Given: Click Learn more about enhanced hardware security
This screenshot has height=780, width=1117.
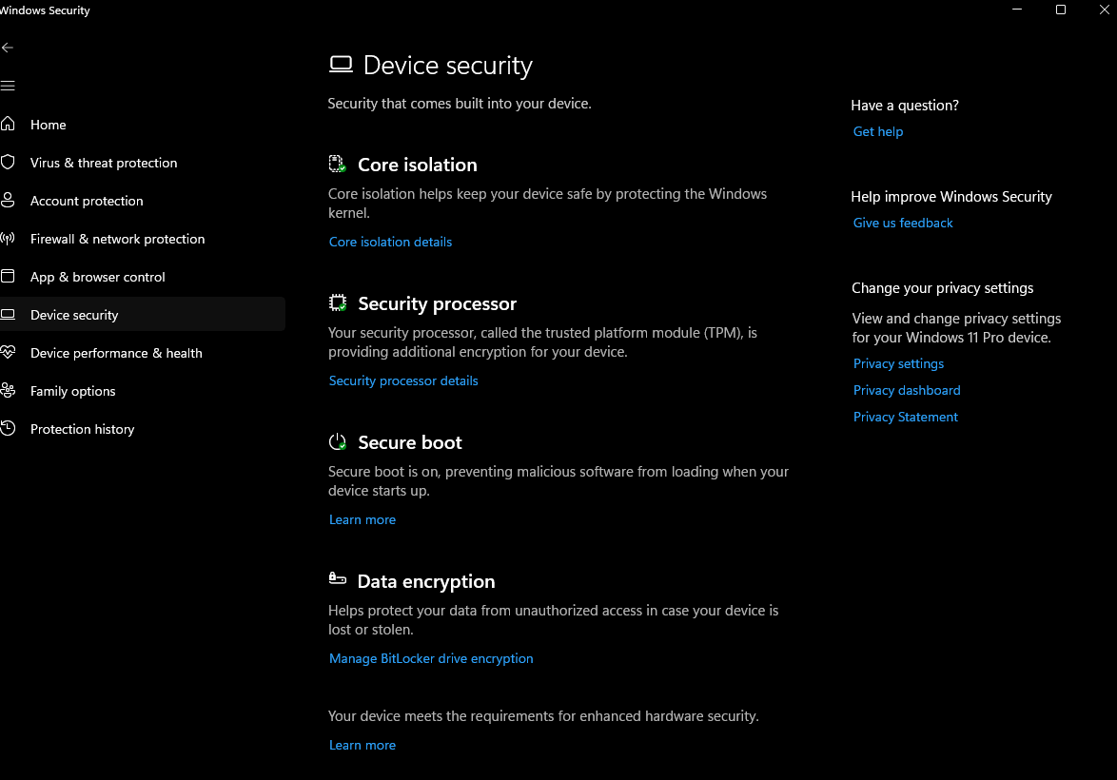Looking at the screenshot, I should [362, 745].
